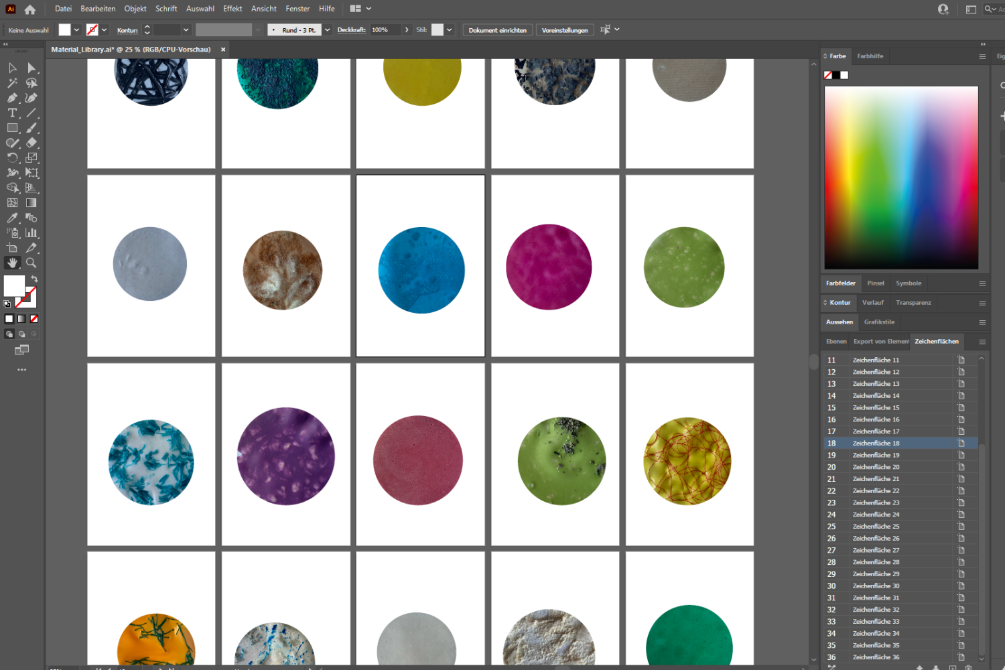Select the Eyedropper tool
Screen dimensions: 1005x670
tap(12, 218)
